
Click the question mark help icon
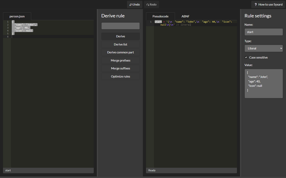256,4
